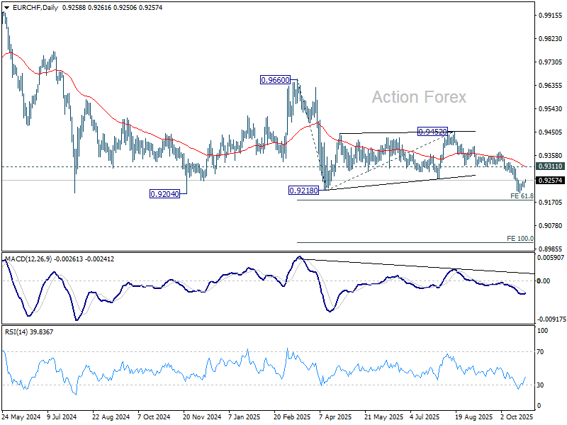Click the 24 May 2024 date label
Image resolution: width=567 pixels, height=425 pixels.
click(21, 417)
